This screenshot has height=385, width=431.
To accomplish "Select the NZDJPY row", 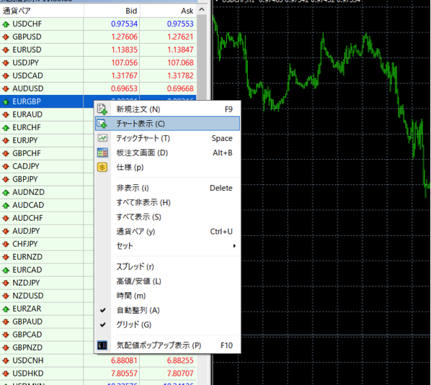I will [47, 283].
